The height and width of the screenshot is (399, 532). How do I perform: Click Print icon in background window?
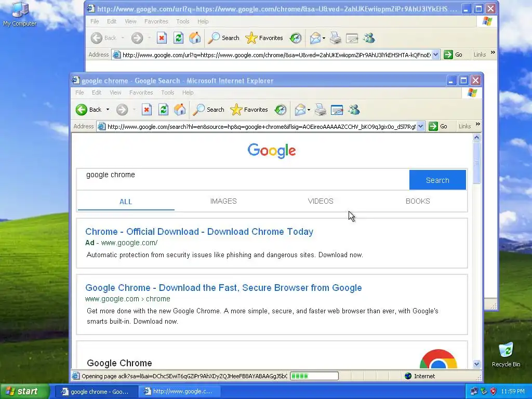[x=335, y=38]
